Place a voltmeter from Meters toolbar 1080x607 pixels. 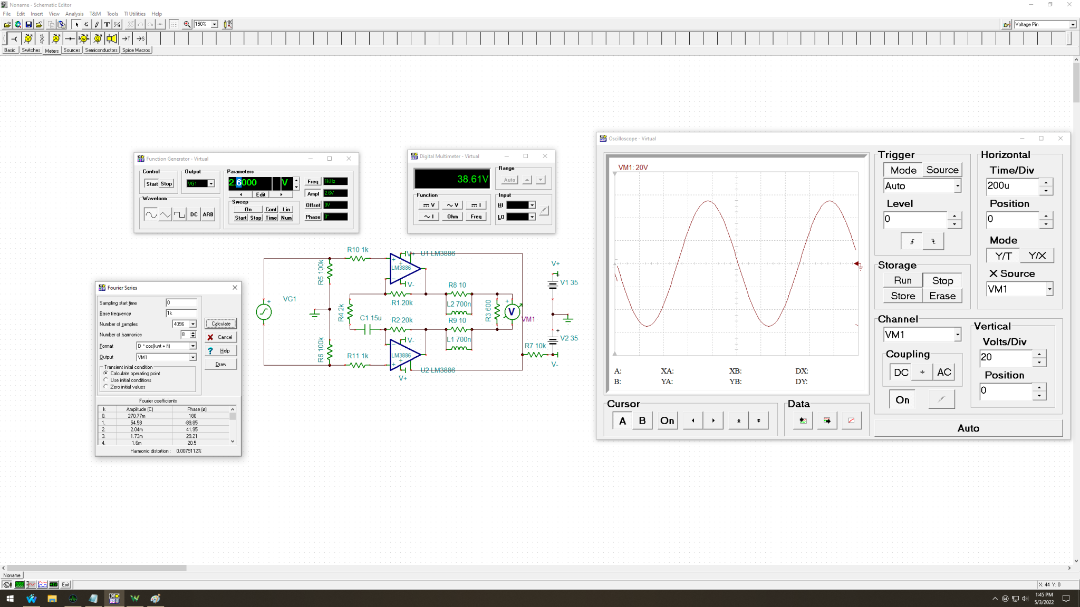[28, 38]
